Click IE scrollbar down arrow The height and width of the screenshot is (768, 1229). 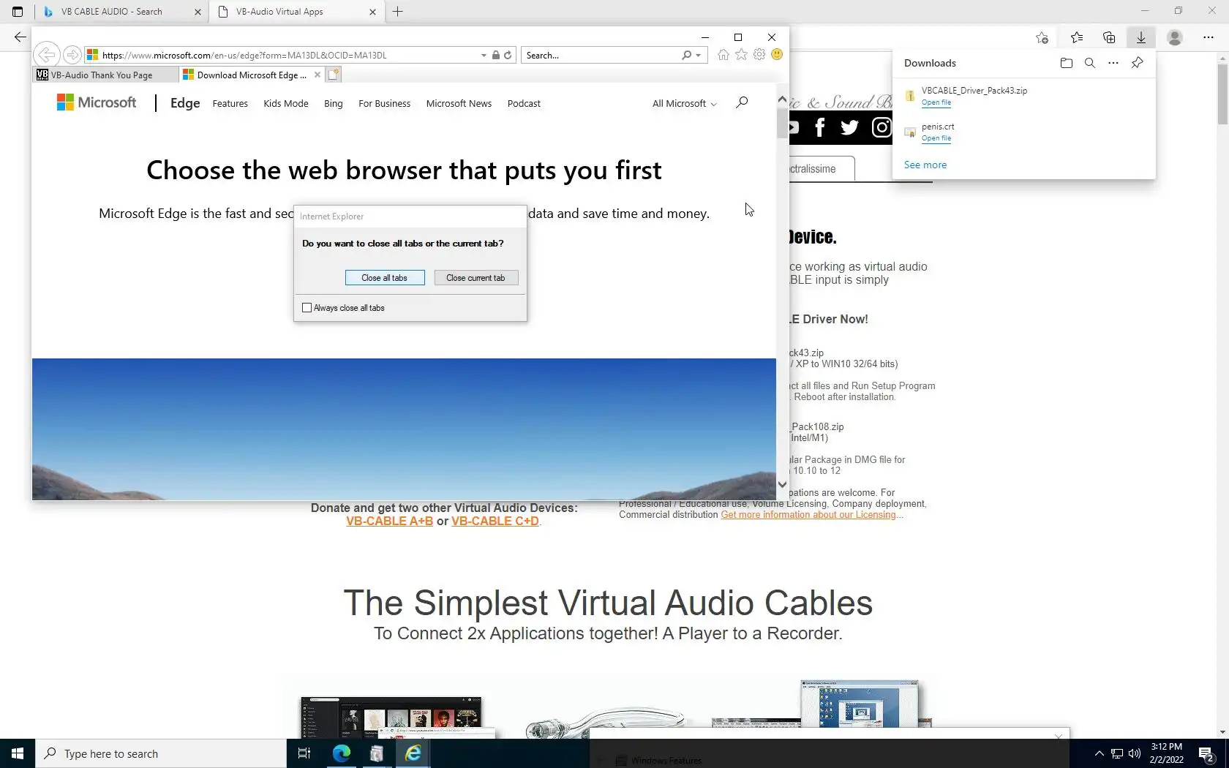(782, 484)
